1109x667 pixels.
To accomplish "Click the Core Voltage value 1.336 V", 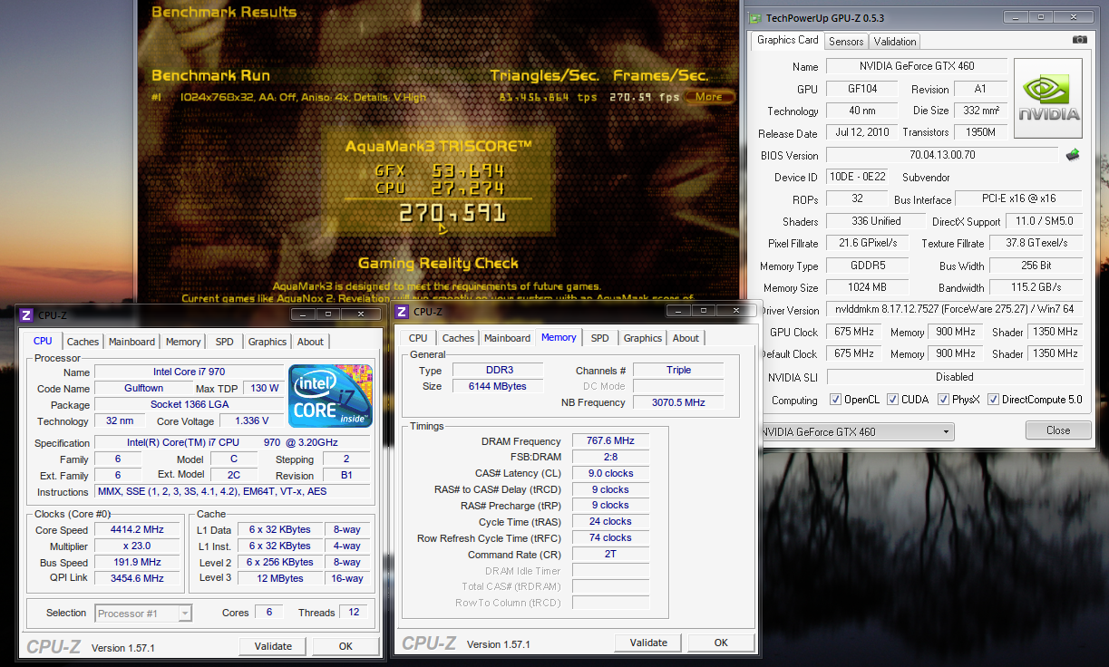I will coord(252,420).
